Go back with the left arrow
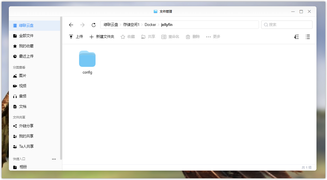The height and width of the screenshot is (180, 327). click(x=71, y=25)
